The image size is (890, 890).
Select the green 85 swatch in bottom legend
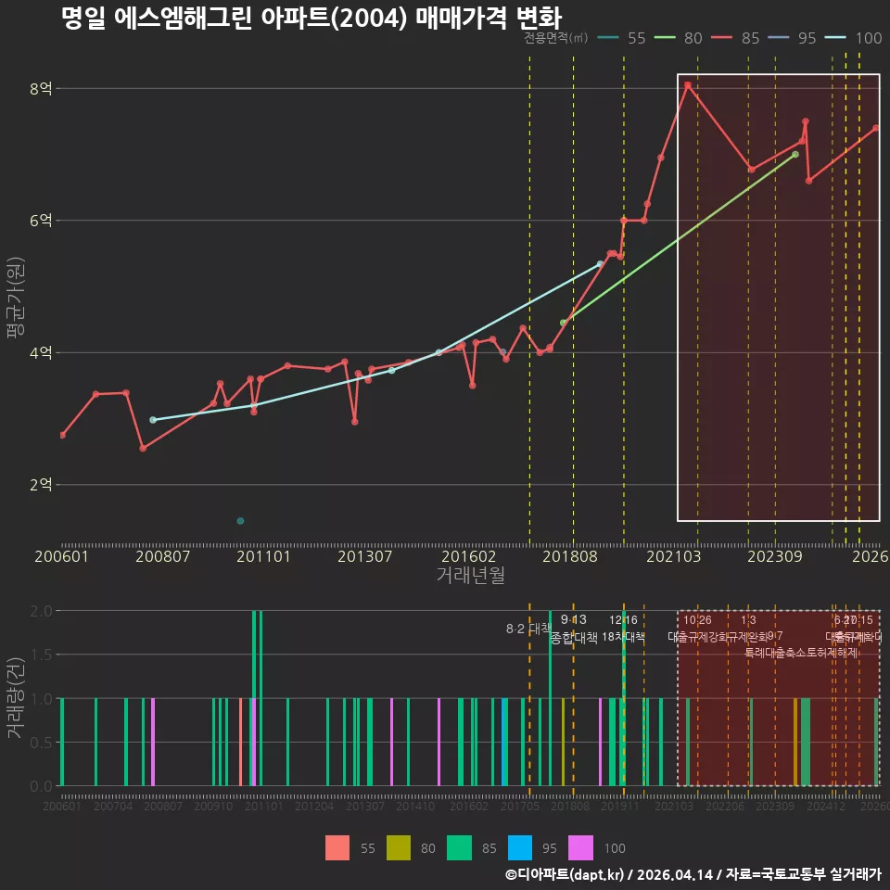pos(459,848)
